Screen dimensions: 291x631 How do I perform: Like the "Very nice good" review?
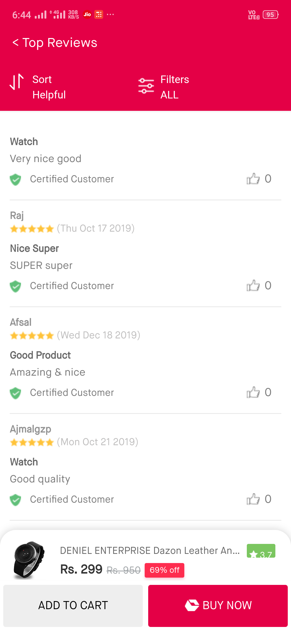(253, 179)
